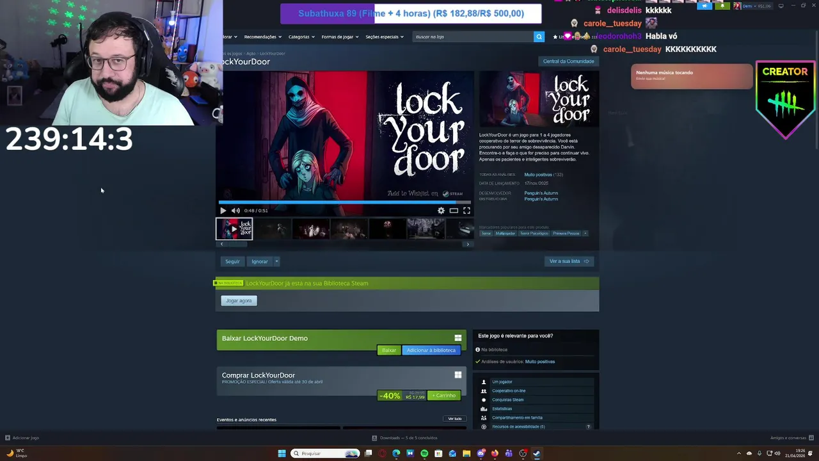
Task: Click the Jogar agora button
Action: 239,301
